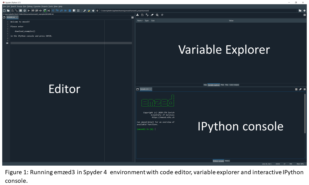Switch to the History tab
Screen dimensions: 309x185
coord(227,161)
